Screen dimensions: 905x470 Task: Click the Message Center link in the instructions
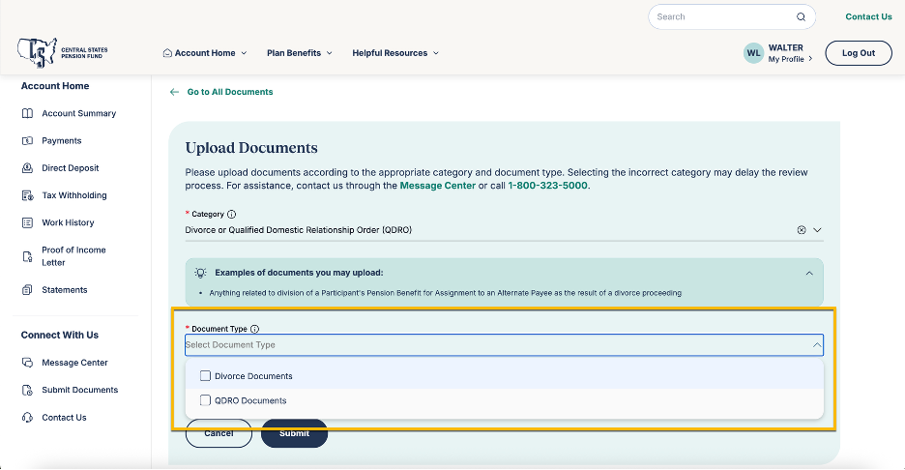coord(437,186)
